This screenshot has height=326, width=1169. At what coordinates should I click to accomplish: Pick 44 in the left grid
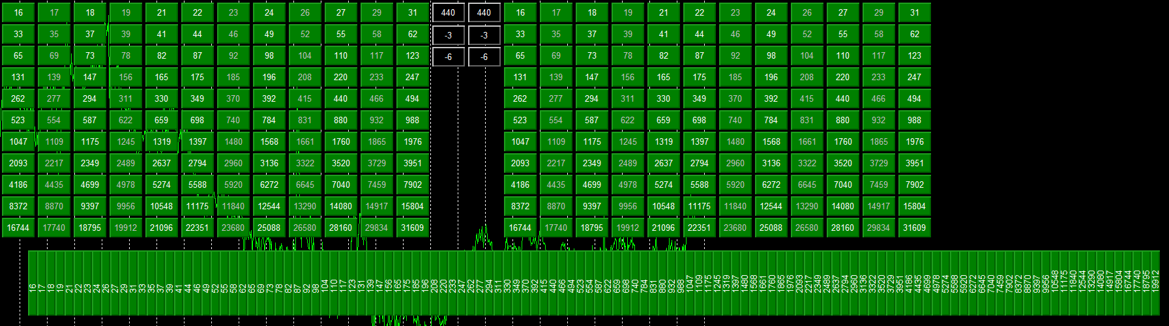click(x=198, y=34)
